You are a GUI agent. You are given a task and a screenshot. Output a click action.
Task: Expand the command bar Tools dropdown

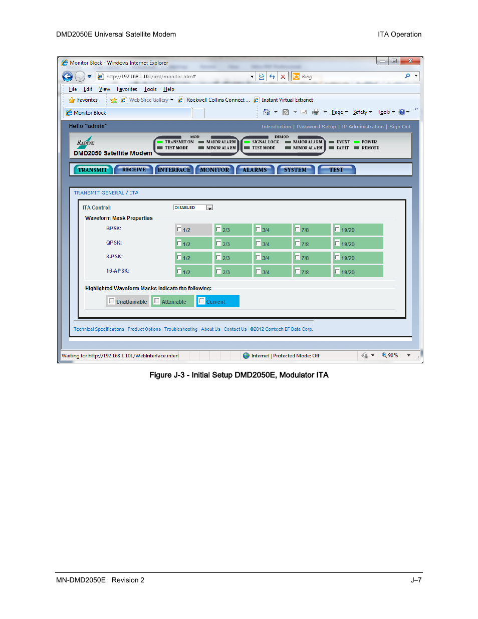(386, 112)
